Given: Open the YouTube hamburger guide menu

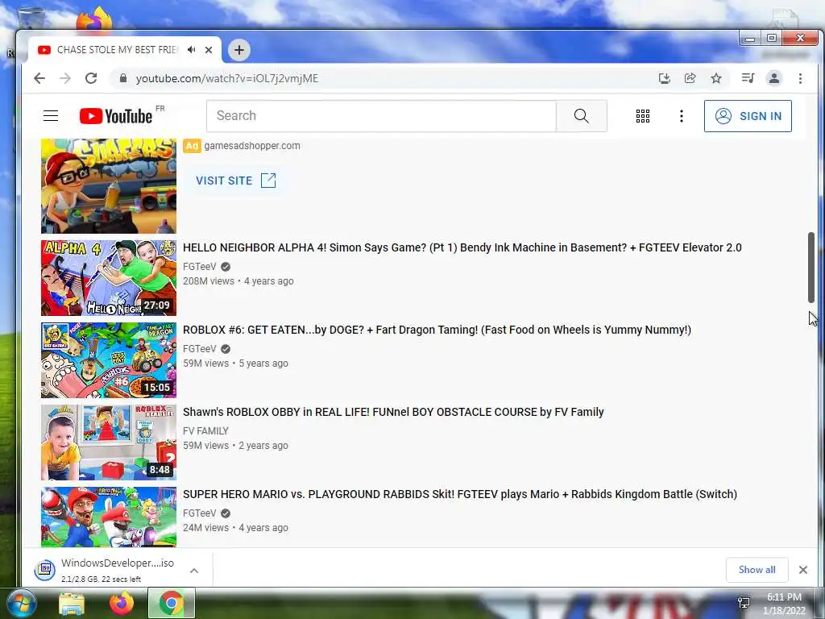Looking at the screenshot, I should point(51,116).
